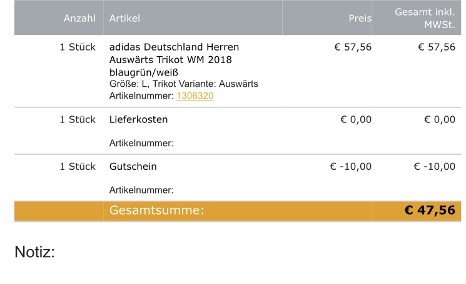466x284 pixels.
Task: Click the Gutschein total in Gesamt column
Action: 435,167
